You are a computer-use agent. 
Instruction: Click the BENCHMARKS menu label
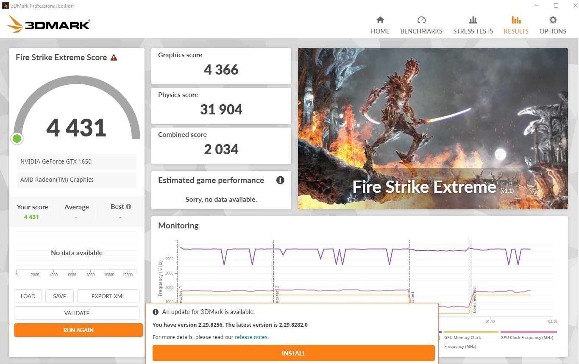421,31
